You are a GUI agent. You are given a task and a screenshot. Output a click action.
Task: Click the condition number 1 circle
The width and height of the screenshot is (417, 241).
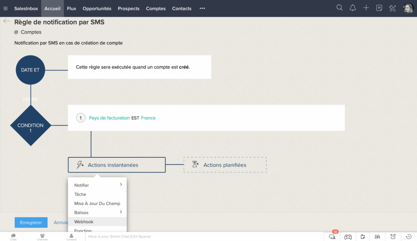[81, 118]
